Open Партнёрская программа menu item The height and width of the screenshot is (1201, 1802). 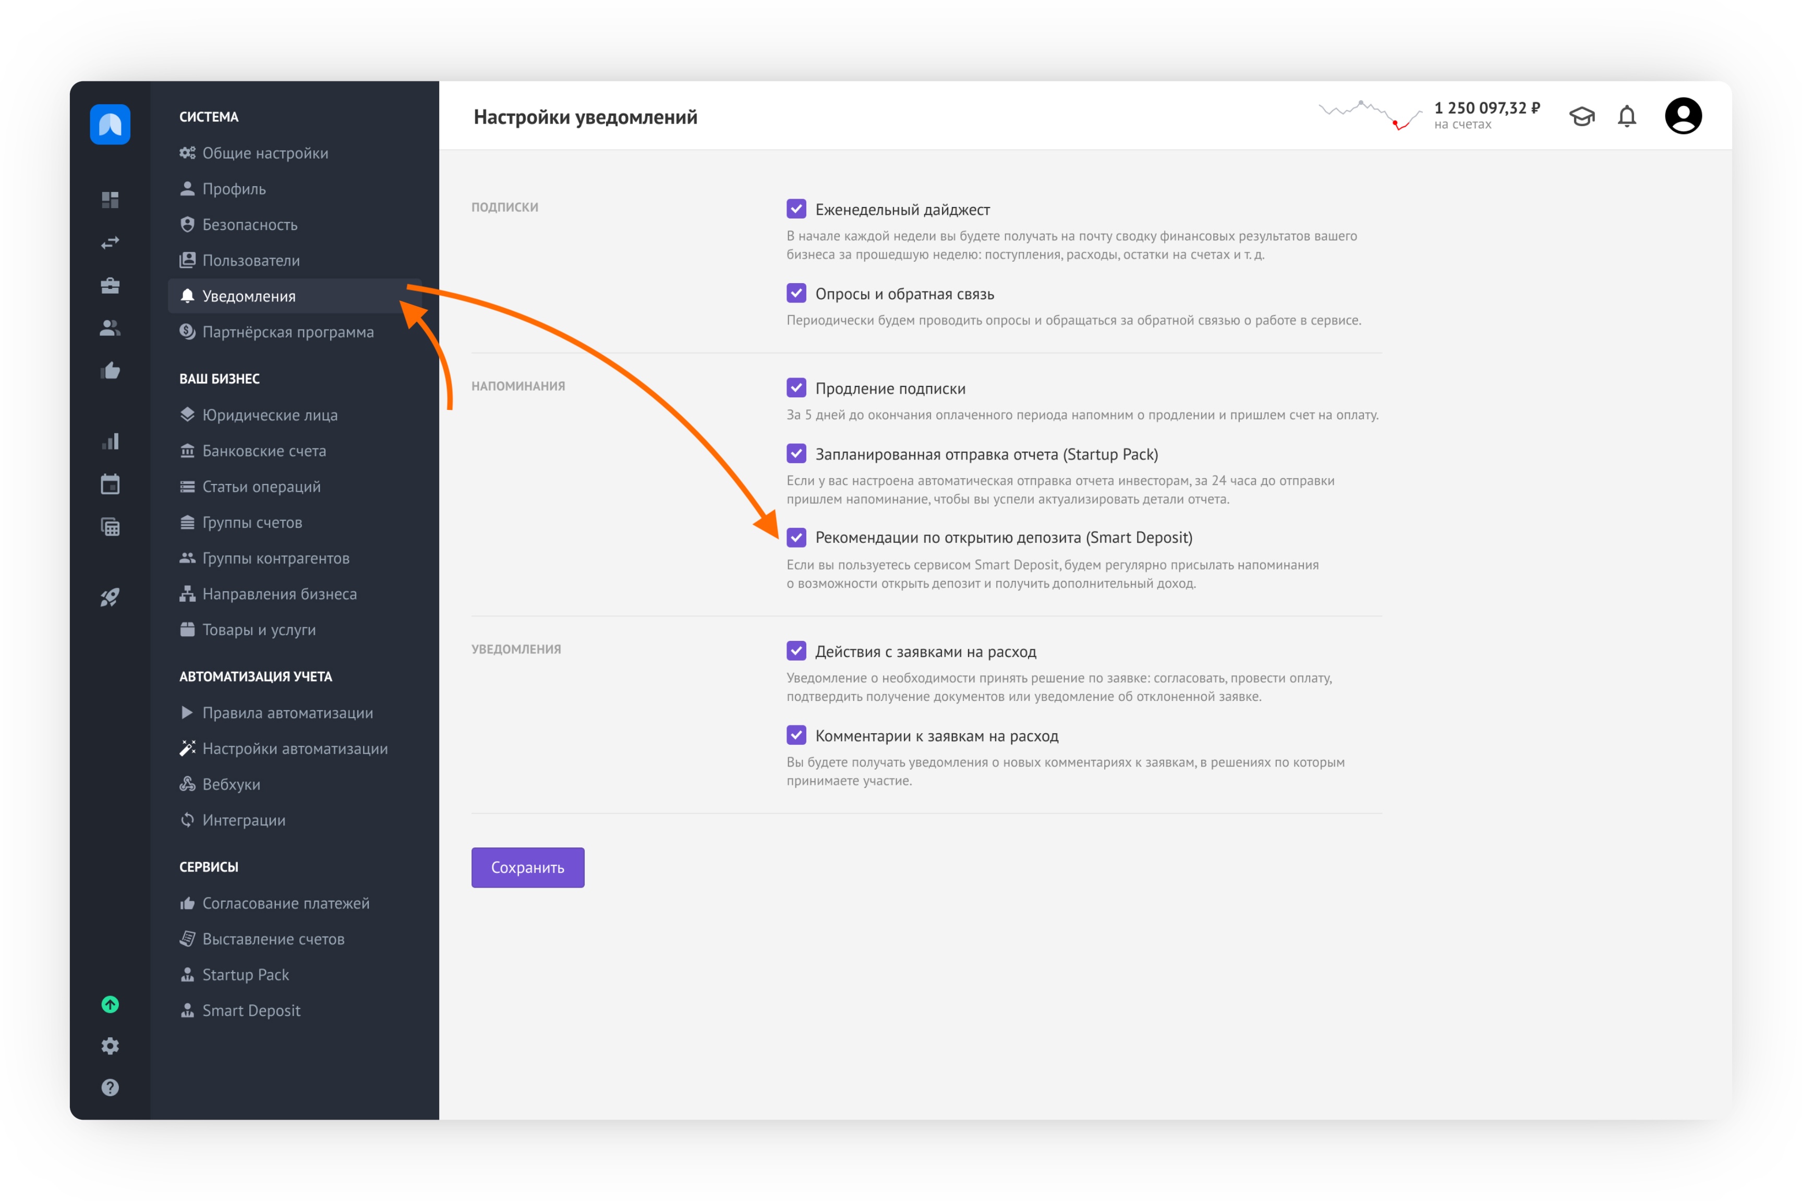(x=295, y=332)
